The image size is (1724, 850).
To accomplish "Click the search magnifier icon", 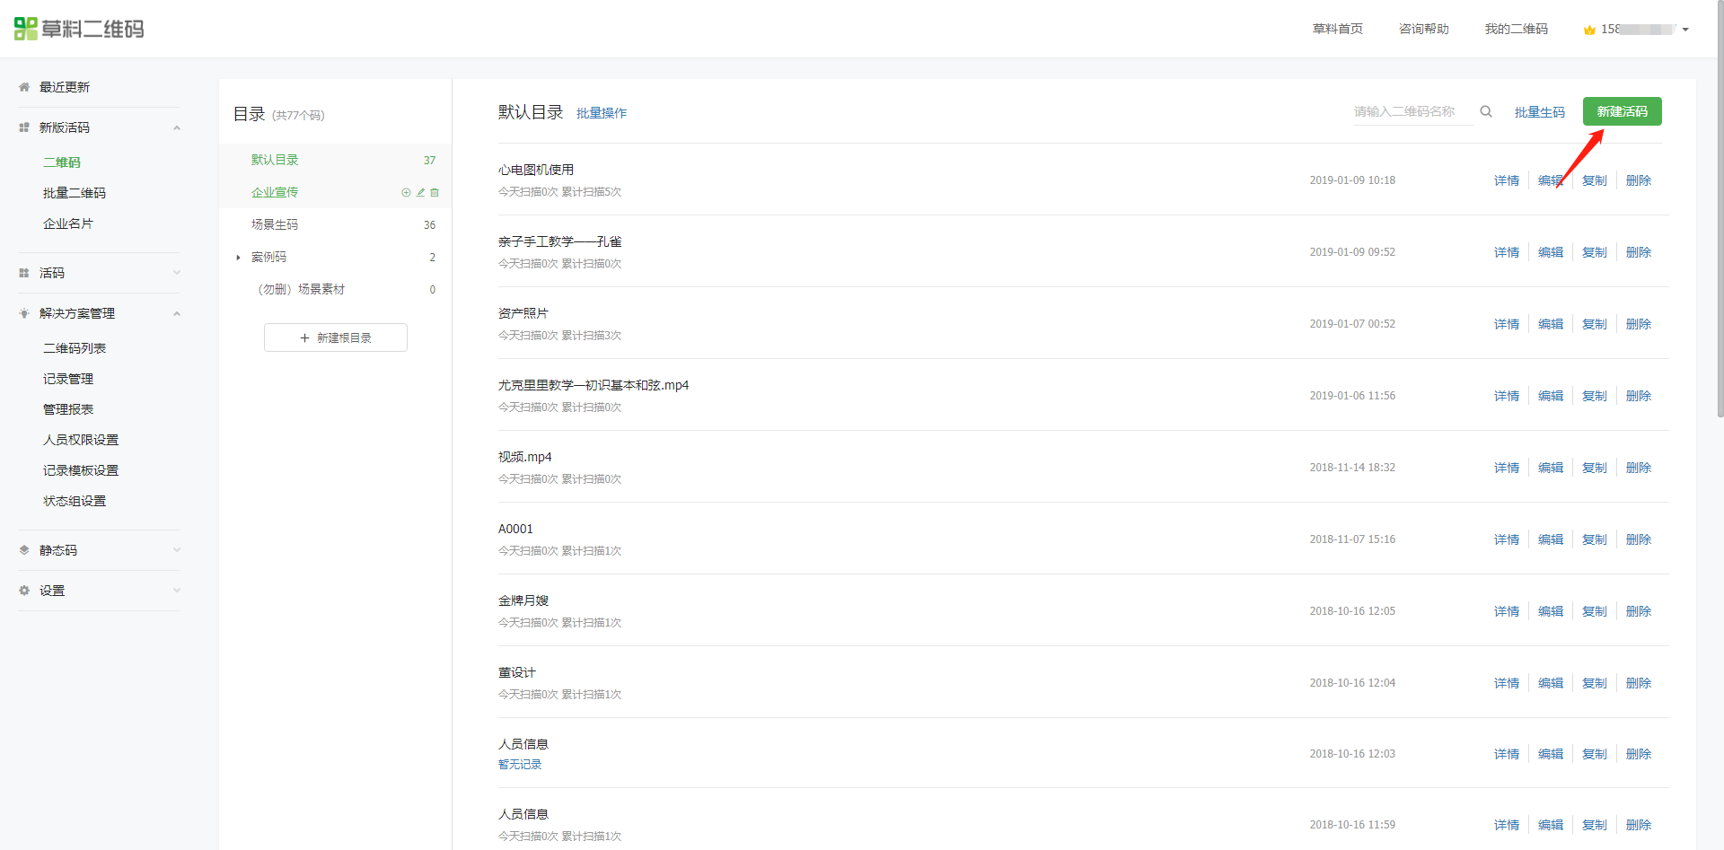I will 1486,111.
